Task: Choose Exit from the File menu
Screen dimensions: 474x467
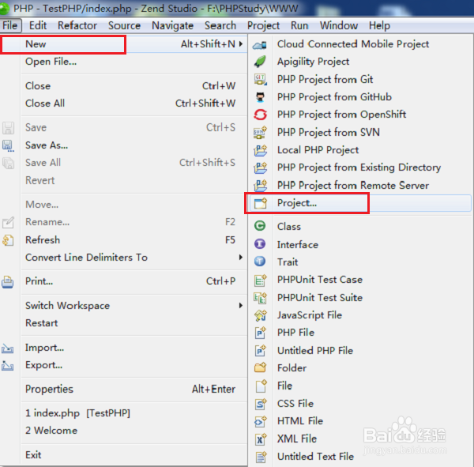Action: pyautogui.click(x=134, y=455)
